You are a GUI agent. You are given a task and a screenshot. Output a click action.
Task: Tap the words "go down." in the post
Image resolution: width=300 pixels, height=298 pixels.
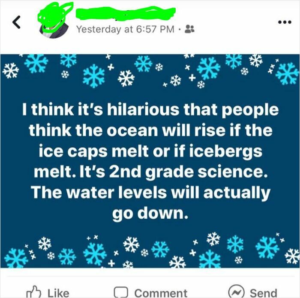150,214
